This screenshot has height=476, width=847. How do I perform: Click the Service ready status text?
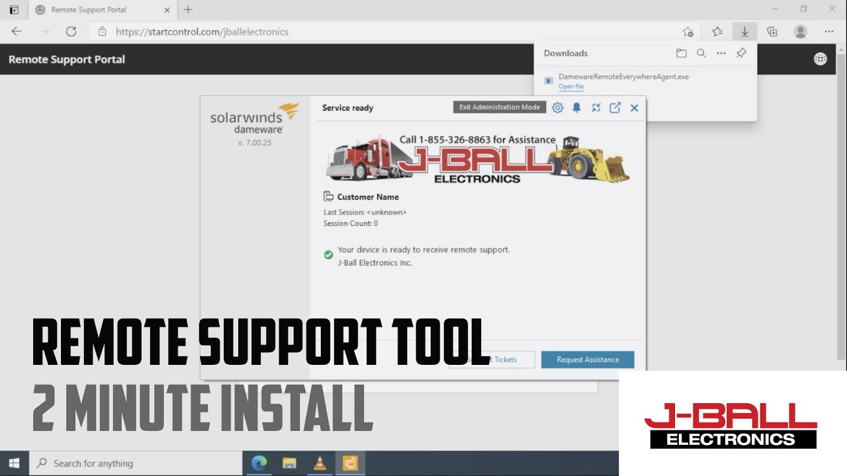tap(347, 108)
